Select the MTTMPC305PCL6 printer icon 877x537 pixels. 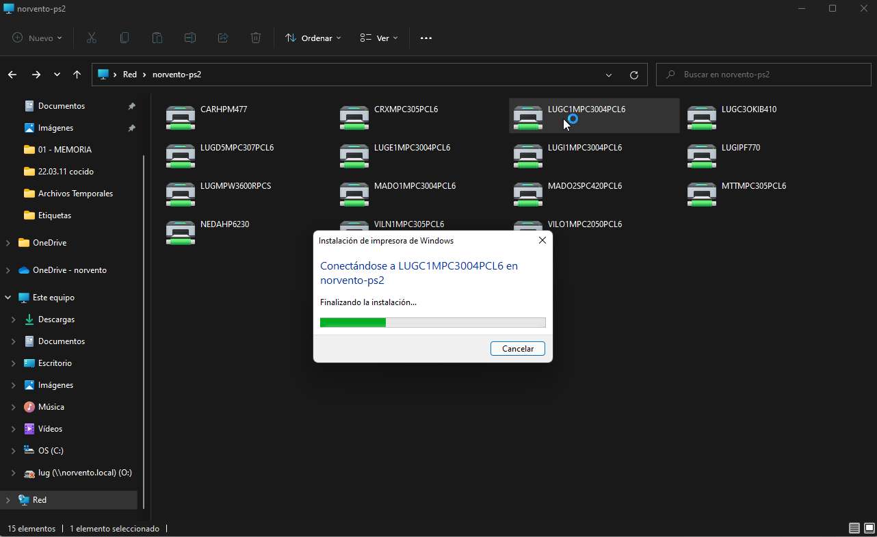pos(702,194)
